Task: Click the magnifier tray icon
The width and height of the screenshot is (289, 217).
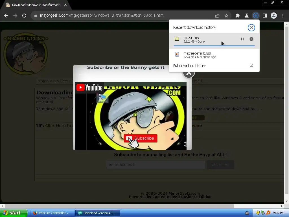Action: (x=268, y=213)
